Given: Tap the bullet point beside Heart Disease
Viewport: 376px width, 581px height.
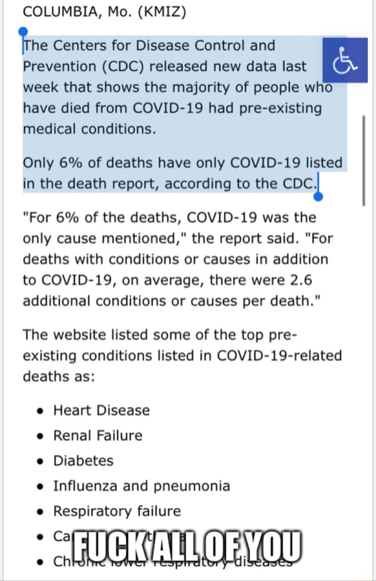Looking at the screenshot, I should click(40, 410).
